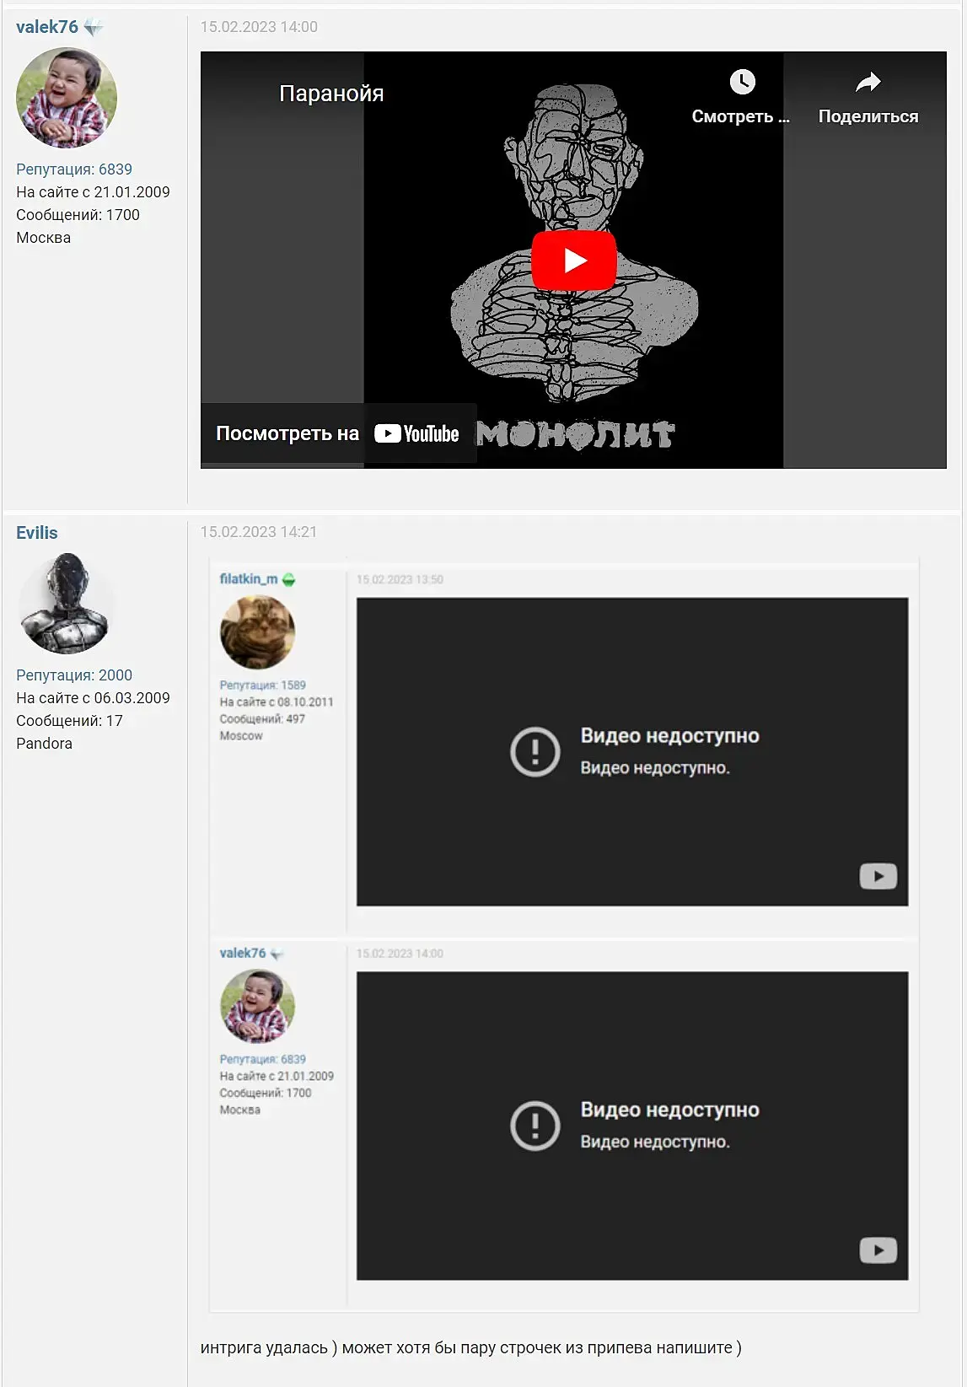The height and width of the screenshot is (1387, 967).
Task: Open Evilis username link
Action: click(37, 533)
